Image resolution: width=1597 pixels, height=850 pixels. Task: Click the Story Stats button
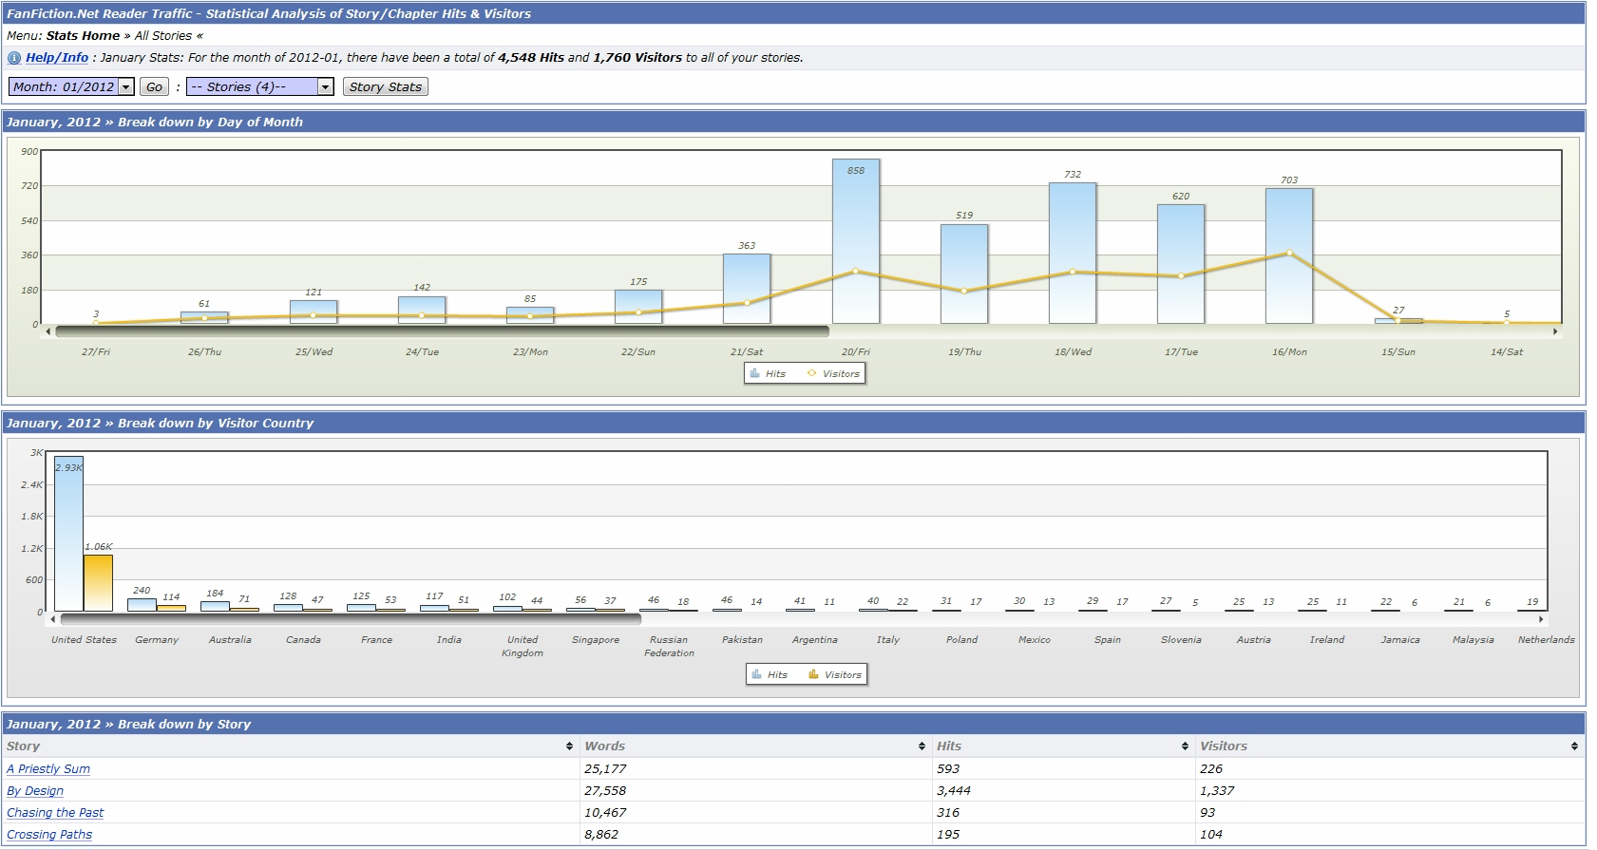click(x=385, y=86)
